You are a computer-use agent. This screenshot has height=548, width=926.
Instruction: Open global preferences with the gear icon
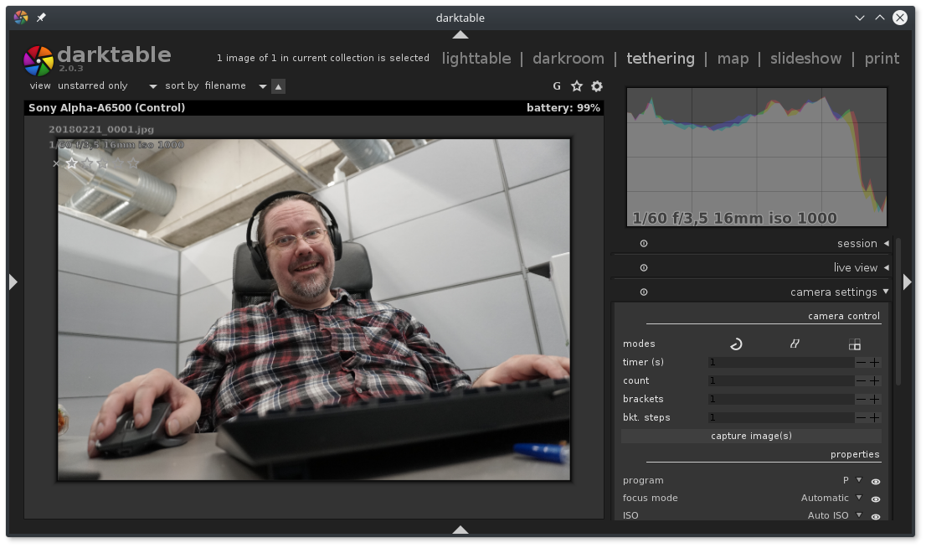[x=597, y=86]
